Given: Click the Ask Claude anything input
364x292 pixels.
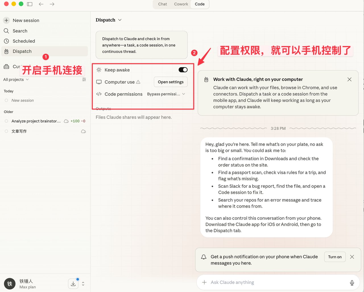Looking at the screenshot, I should 278,282.
